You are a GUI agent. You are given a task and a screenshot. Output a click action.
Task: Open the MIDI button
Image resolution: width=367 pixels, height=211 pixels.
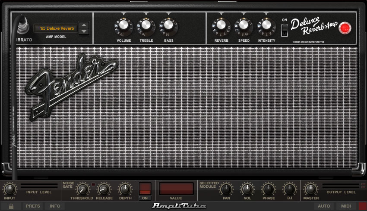(346, 206)
